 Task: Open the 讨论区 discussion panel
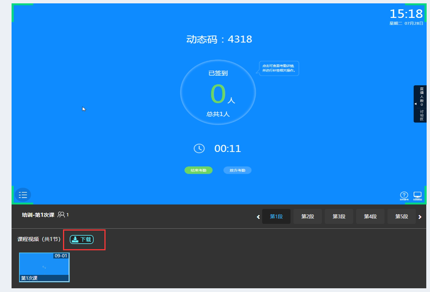422,115
